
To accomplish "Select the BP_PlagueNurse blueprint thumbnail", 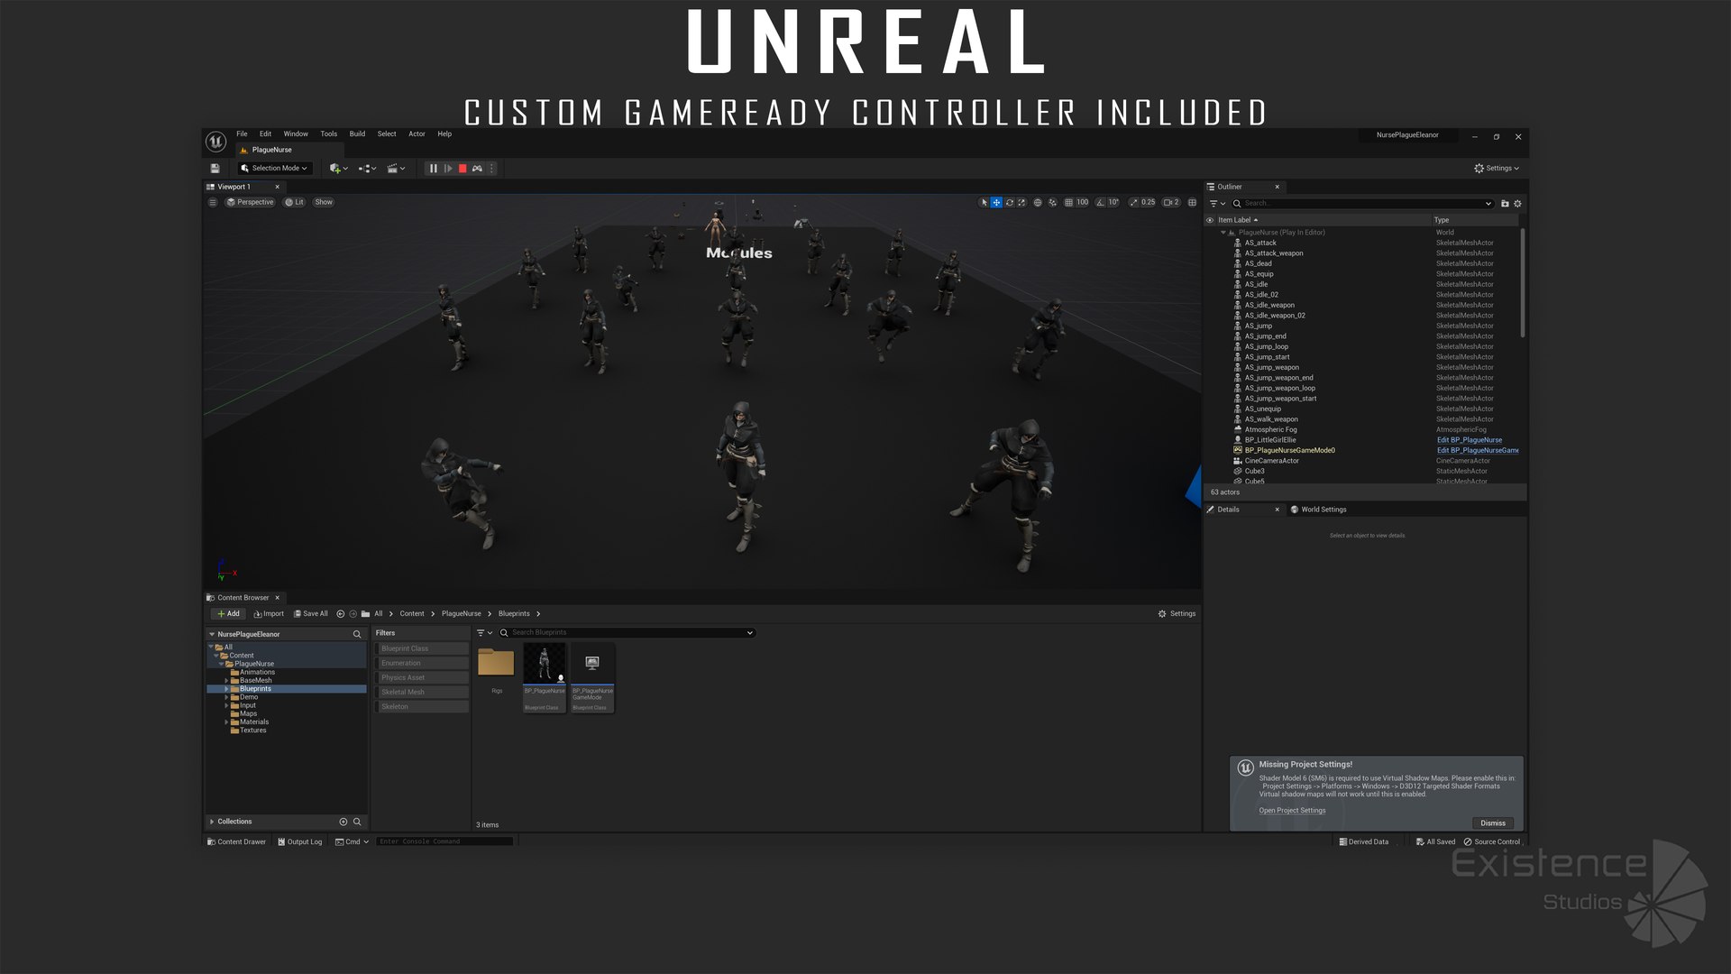I will point(545,677).
